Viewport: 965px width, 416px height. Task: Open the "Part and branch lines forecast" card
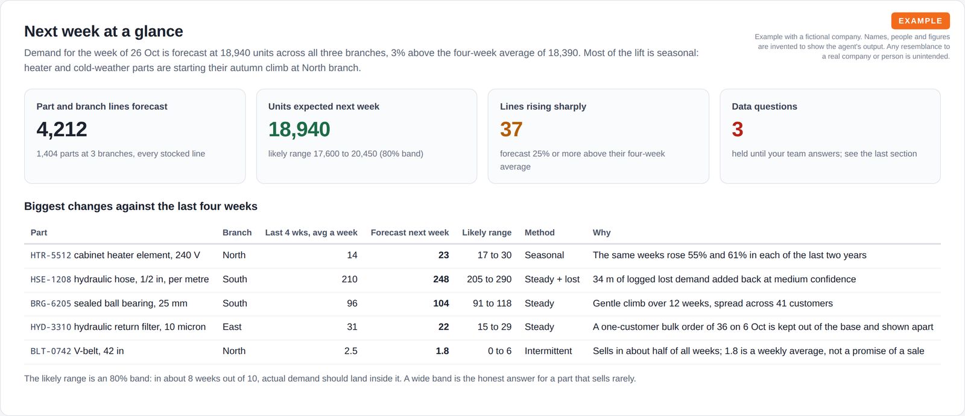point(134,136)
